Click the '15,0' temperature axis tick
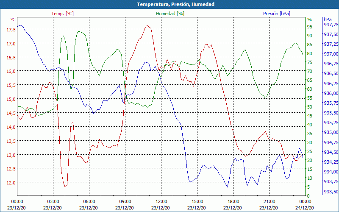 pos(11,99)
